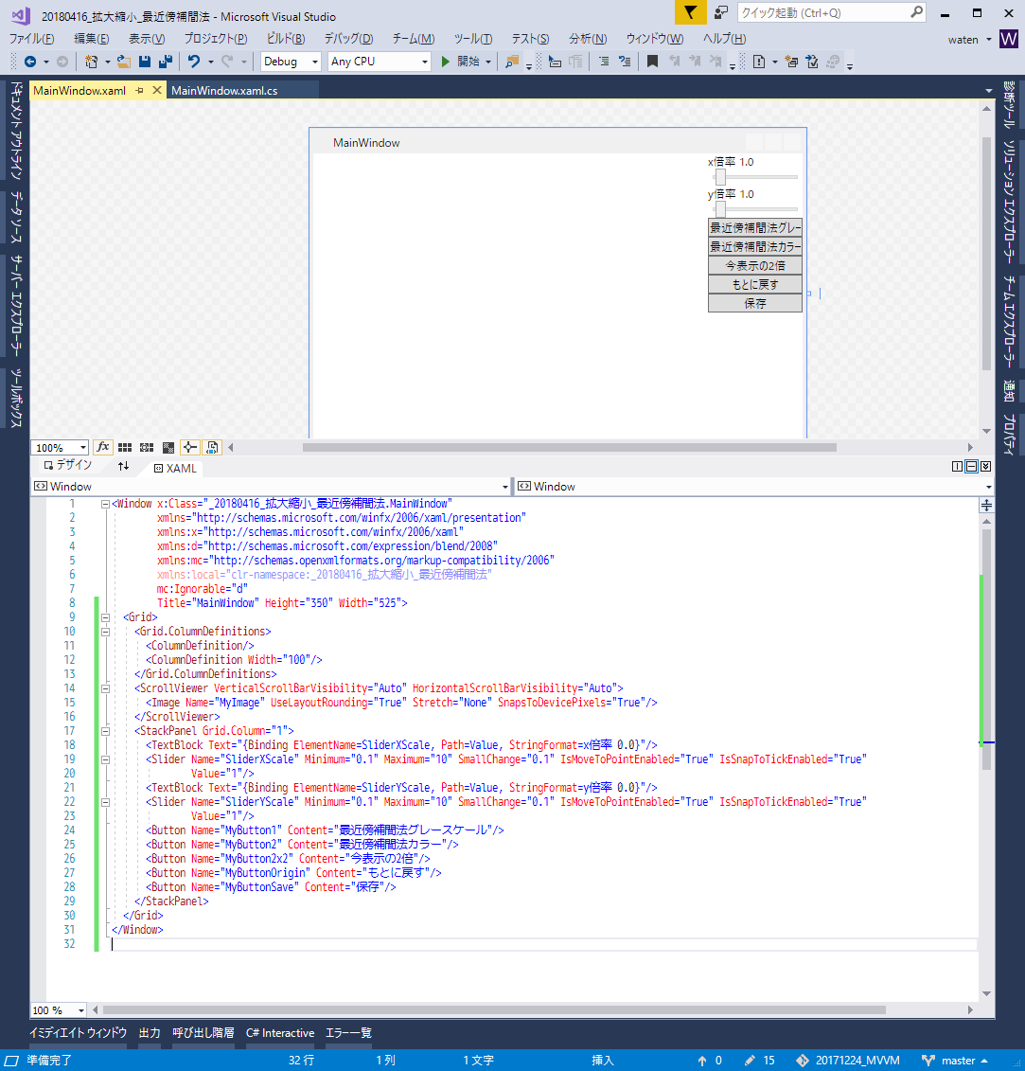The width and height of the screenshot is (1025, 1071).
Task: Open the エラー一覧 panel tab
Action: click(349, 1033)
